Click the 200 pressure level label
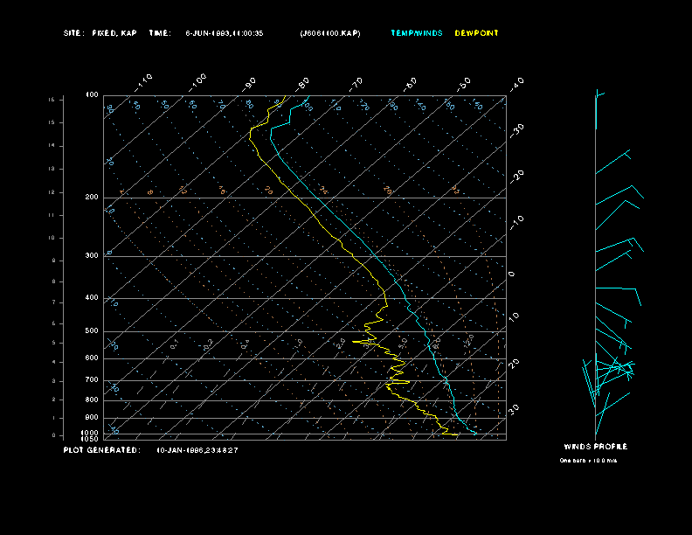This screenshot has height=535, width=692. click(92, 198)
